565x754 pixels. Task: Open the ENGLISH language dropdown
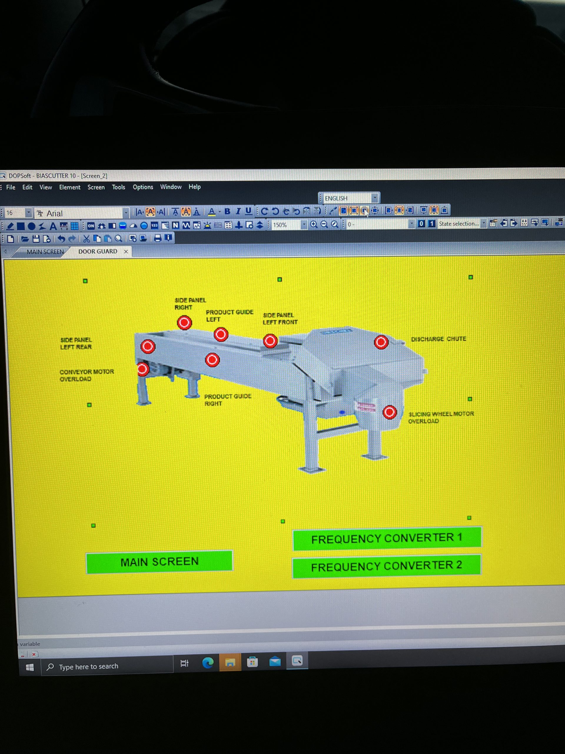point(375,198)
